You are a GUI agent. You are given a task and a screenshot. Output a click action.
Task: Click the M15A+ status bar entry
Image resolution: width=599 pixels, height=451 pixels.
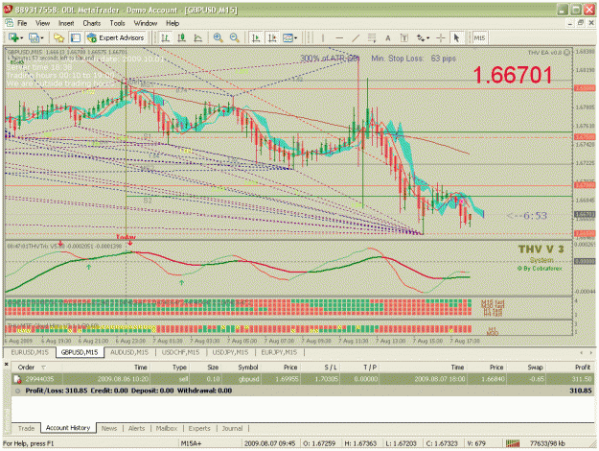tap(191, 443)
